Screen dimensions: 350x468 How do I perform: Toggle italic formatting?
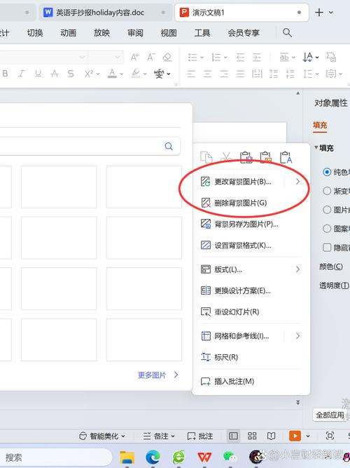(x=21, y=74)
